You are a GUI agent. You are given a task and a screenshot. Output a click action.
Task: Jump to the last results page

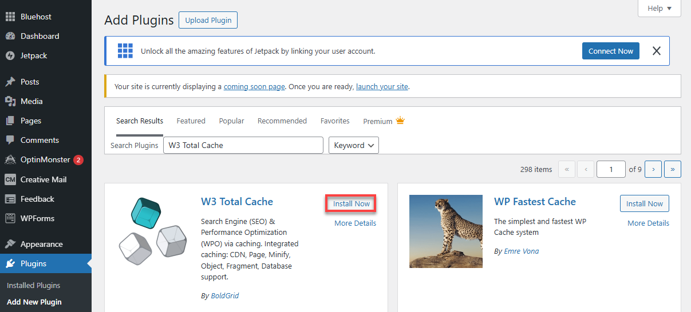[x=673, y=169]
